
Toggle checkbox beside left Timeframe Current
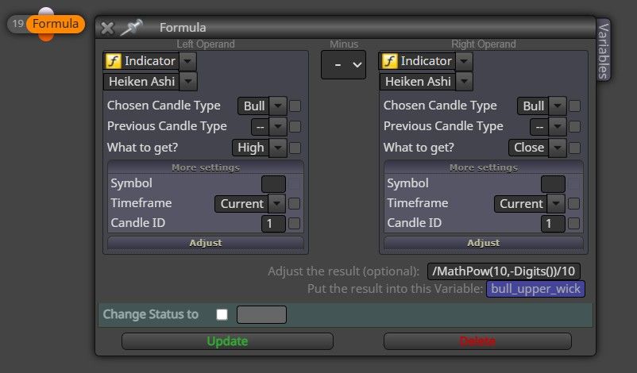294,203
